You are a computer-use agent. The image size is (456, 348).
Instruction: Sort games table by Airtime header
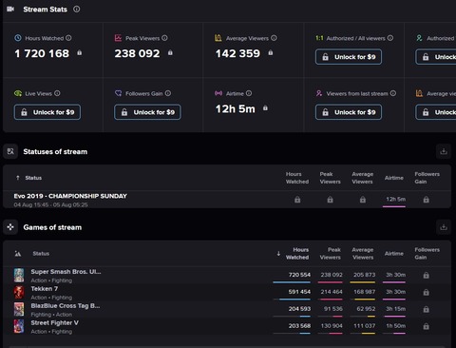[394, 254]
